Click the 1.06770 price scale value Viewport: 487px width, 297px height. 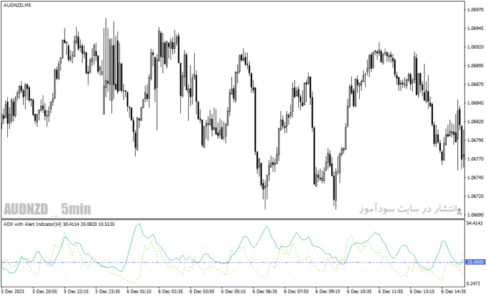[x=475, y=159]
